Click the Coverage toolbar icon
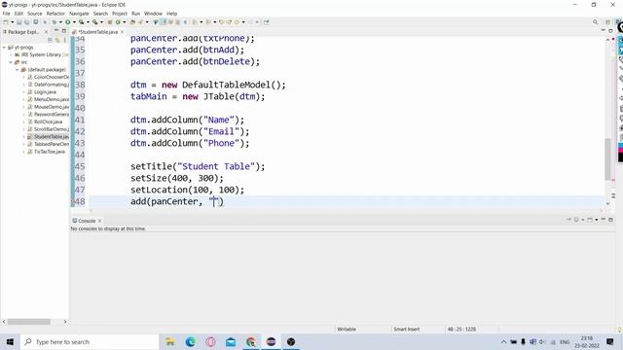 [82, 22]
